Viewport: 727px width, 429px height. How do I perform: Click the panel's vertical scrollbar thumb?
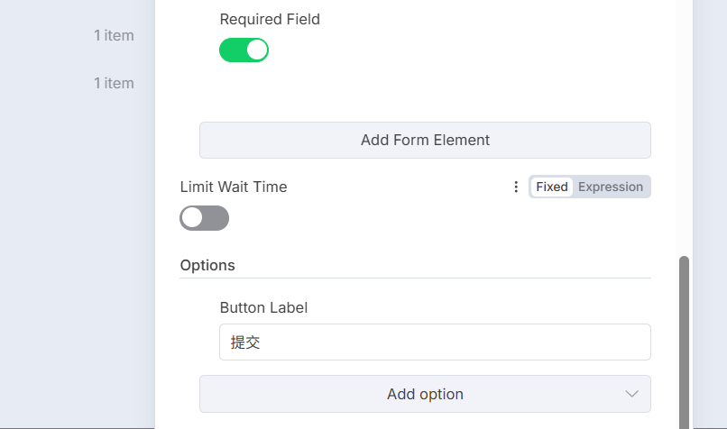tap(684, 342)
